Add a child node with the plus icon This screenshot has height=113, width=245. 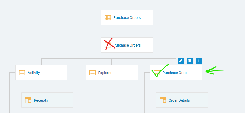(199, 61)
